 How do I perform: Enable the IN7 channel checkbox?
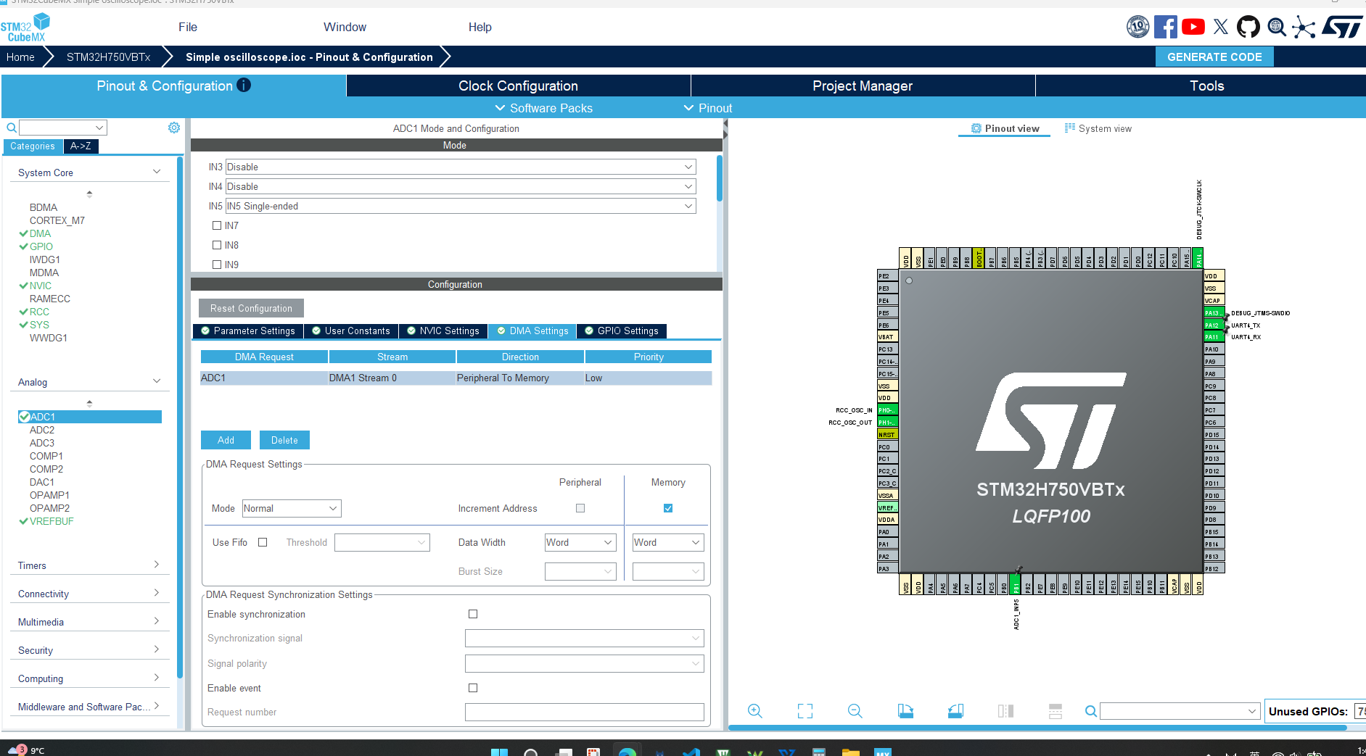coord(217,225)
